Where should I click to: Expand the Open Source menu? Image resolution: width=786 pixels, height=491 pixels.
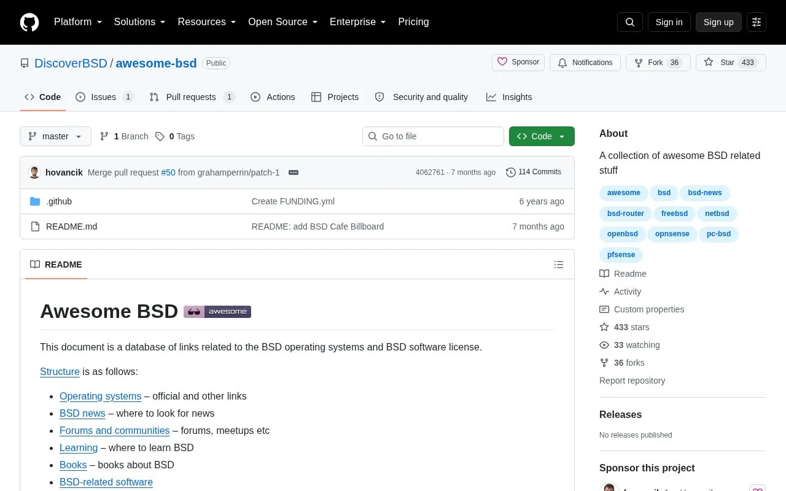click(283, 22)
